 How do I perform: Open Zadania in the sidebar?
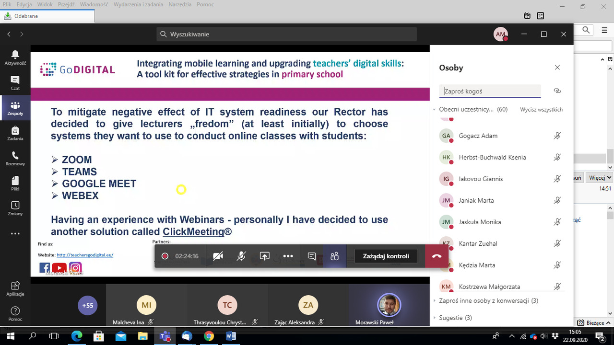pyautogui.click(x=15, y=133)
